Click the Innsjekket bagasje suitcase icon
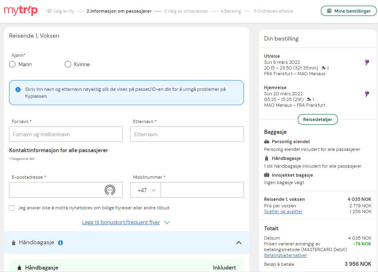378x272 pixels. pyautogui.click(x=266, y=175)
